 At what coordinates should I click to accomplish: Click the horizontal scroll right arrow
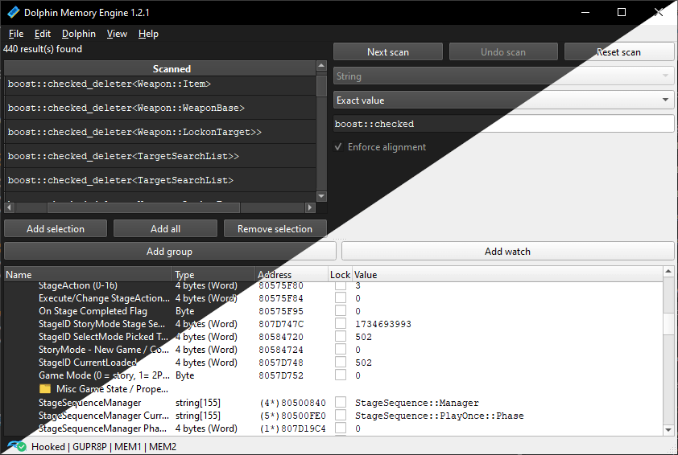pyautogui.click(x=309, y=207)
